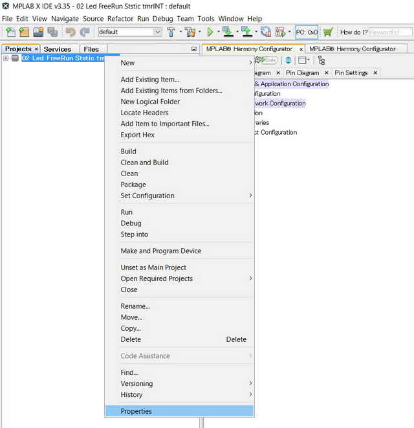Open the default configuration combo box
Screen dimensions: 414x428
(130, 32)
